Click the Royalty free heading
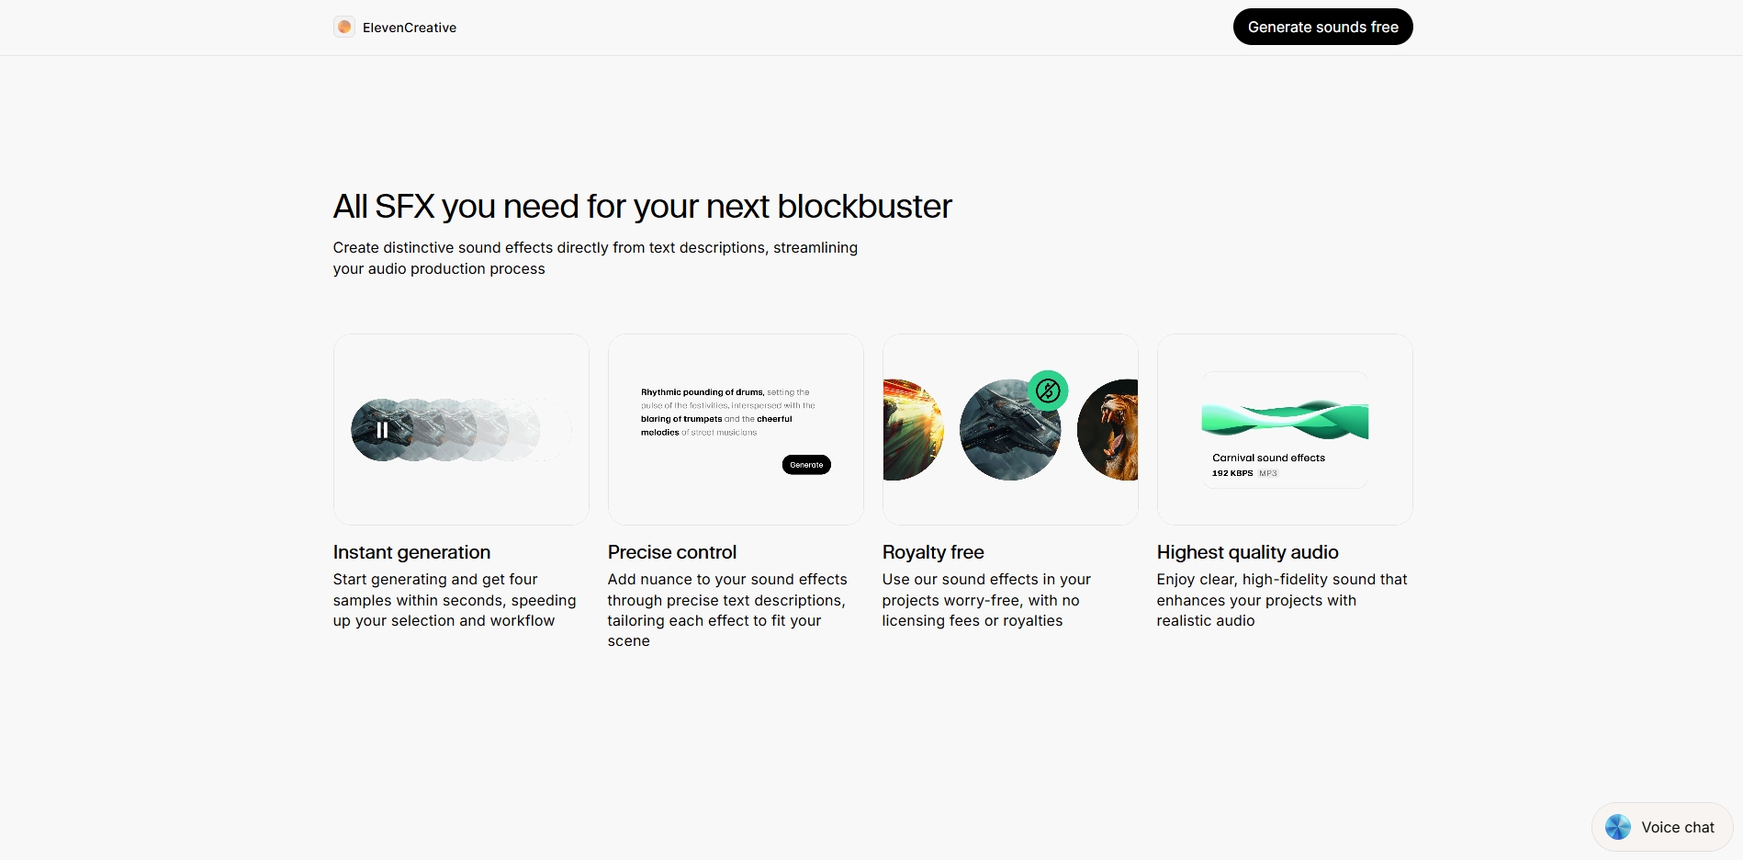The image size is (1743, 860). point(932,552)
